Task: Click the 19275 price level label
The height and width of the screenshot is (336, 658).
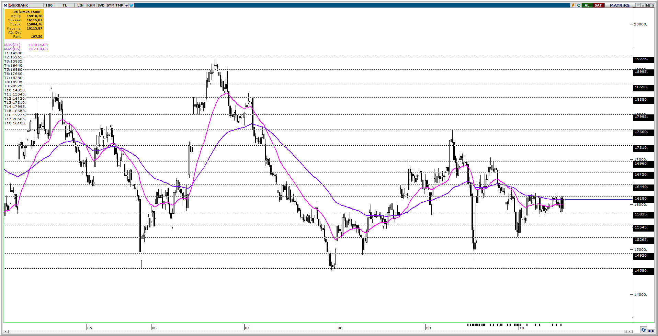Action: tap(643, 59)
